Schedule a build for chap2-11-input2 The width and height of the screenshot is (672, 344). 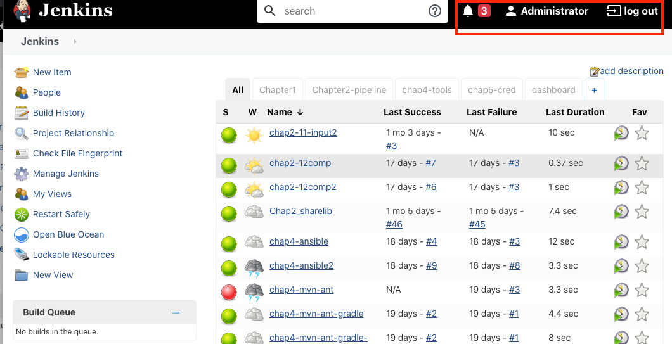621,133
